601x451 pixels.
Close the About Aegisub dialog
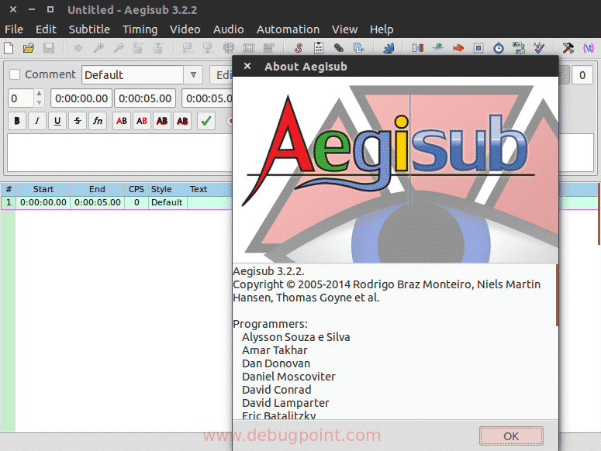pos(247,66)
